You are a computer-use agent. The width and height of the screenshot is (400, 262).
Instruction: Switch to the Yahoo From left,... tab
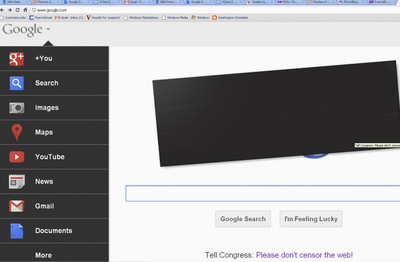(x=382, y=2)
